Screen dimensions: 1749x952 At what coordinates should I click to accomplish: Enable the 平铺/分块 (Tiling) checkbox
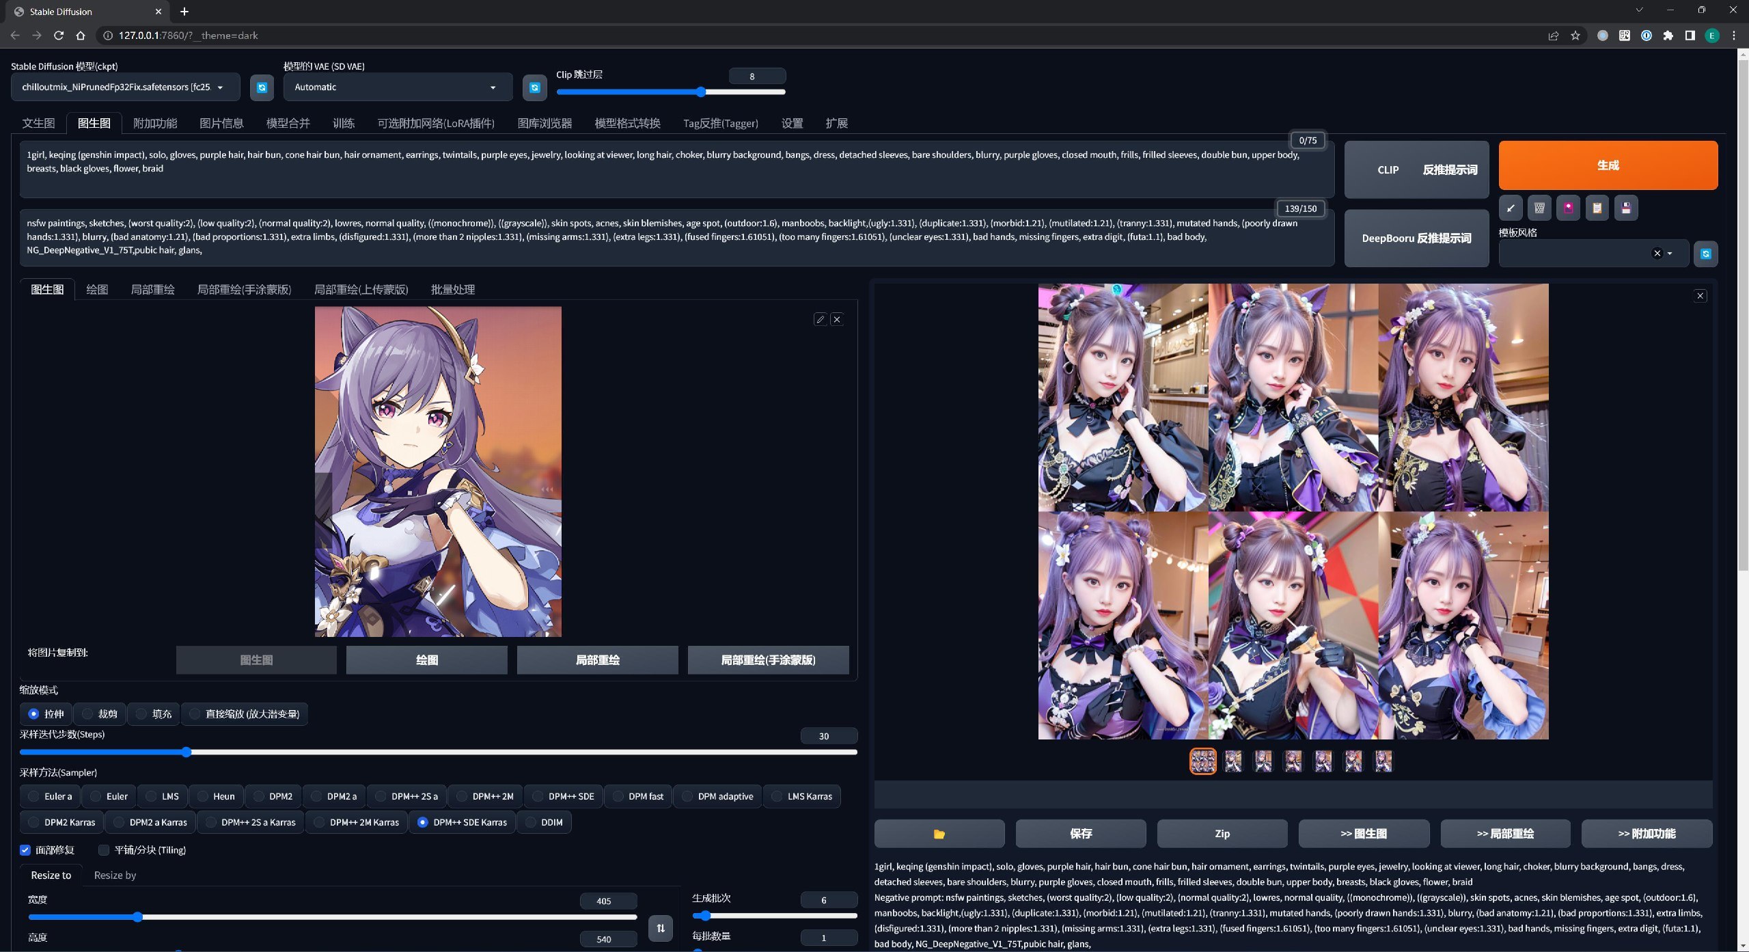[x=104, y=849]
